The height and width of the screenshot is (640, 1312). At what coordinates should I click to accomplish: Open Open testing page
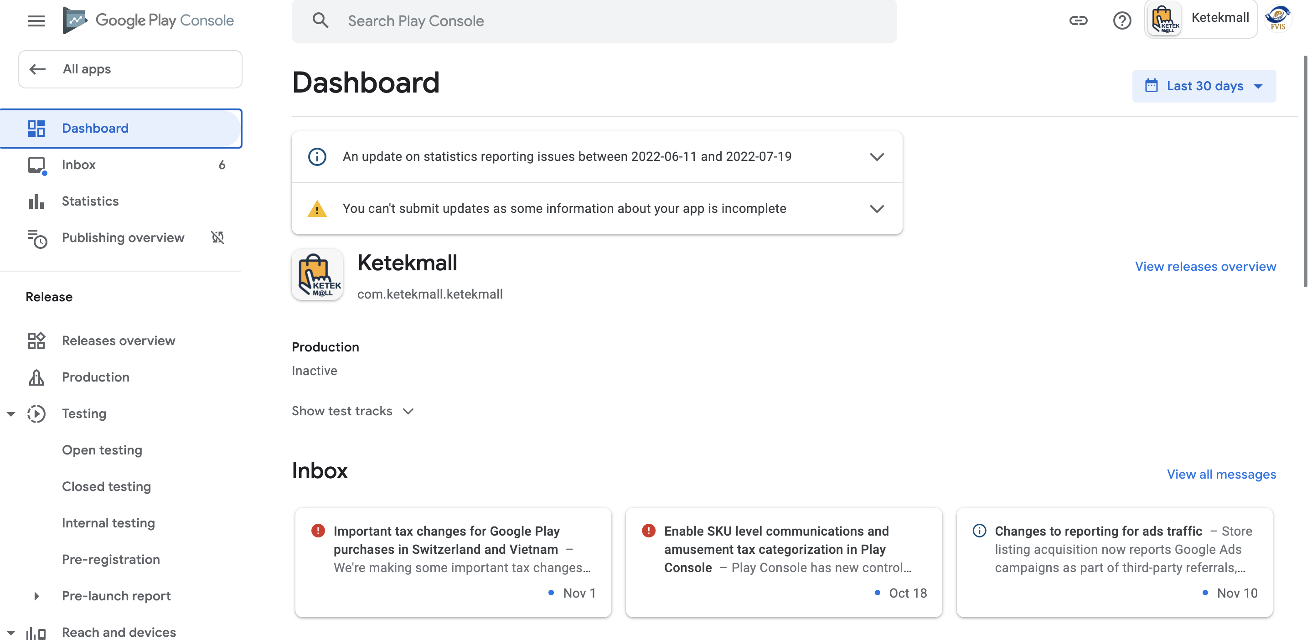point(102,450)
